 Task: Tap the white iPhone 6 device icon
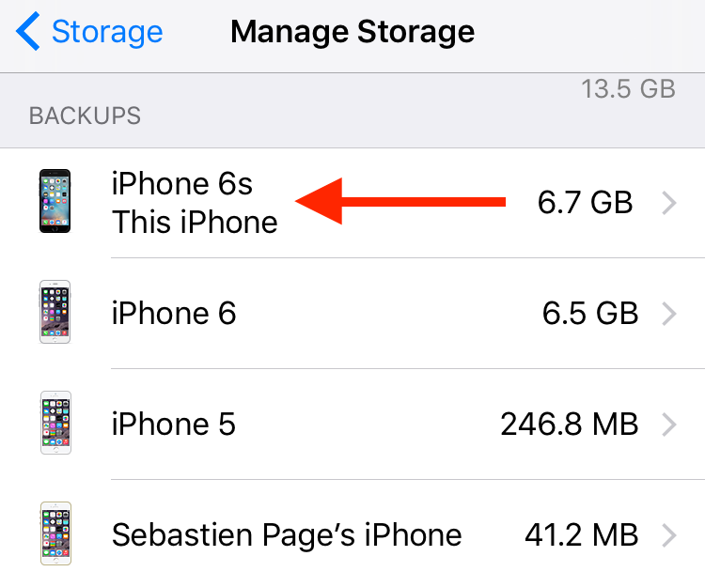click(55, 312)
